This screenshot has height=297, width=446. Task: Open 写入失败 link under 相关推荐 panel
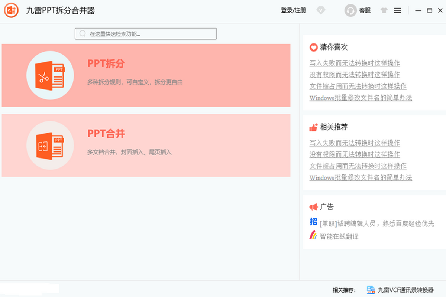pos(355,143)
